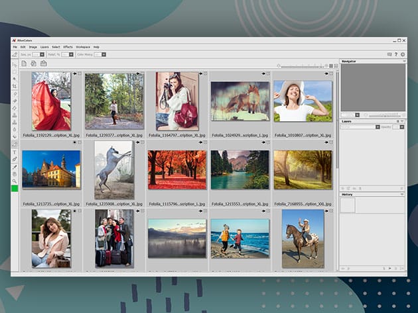Click the arrow button above the smiling woman photo
Image resolution: width=418 pixels, height=313 pixels.
coord(326,73)
